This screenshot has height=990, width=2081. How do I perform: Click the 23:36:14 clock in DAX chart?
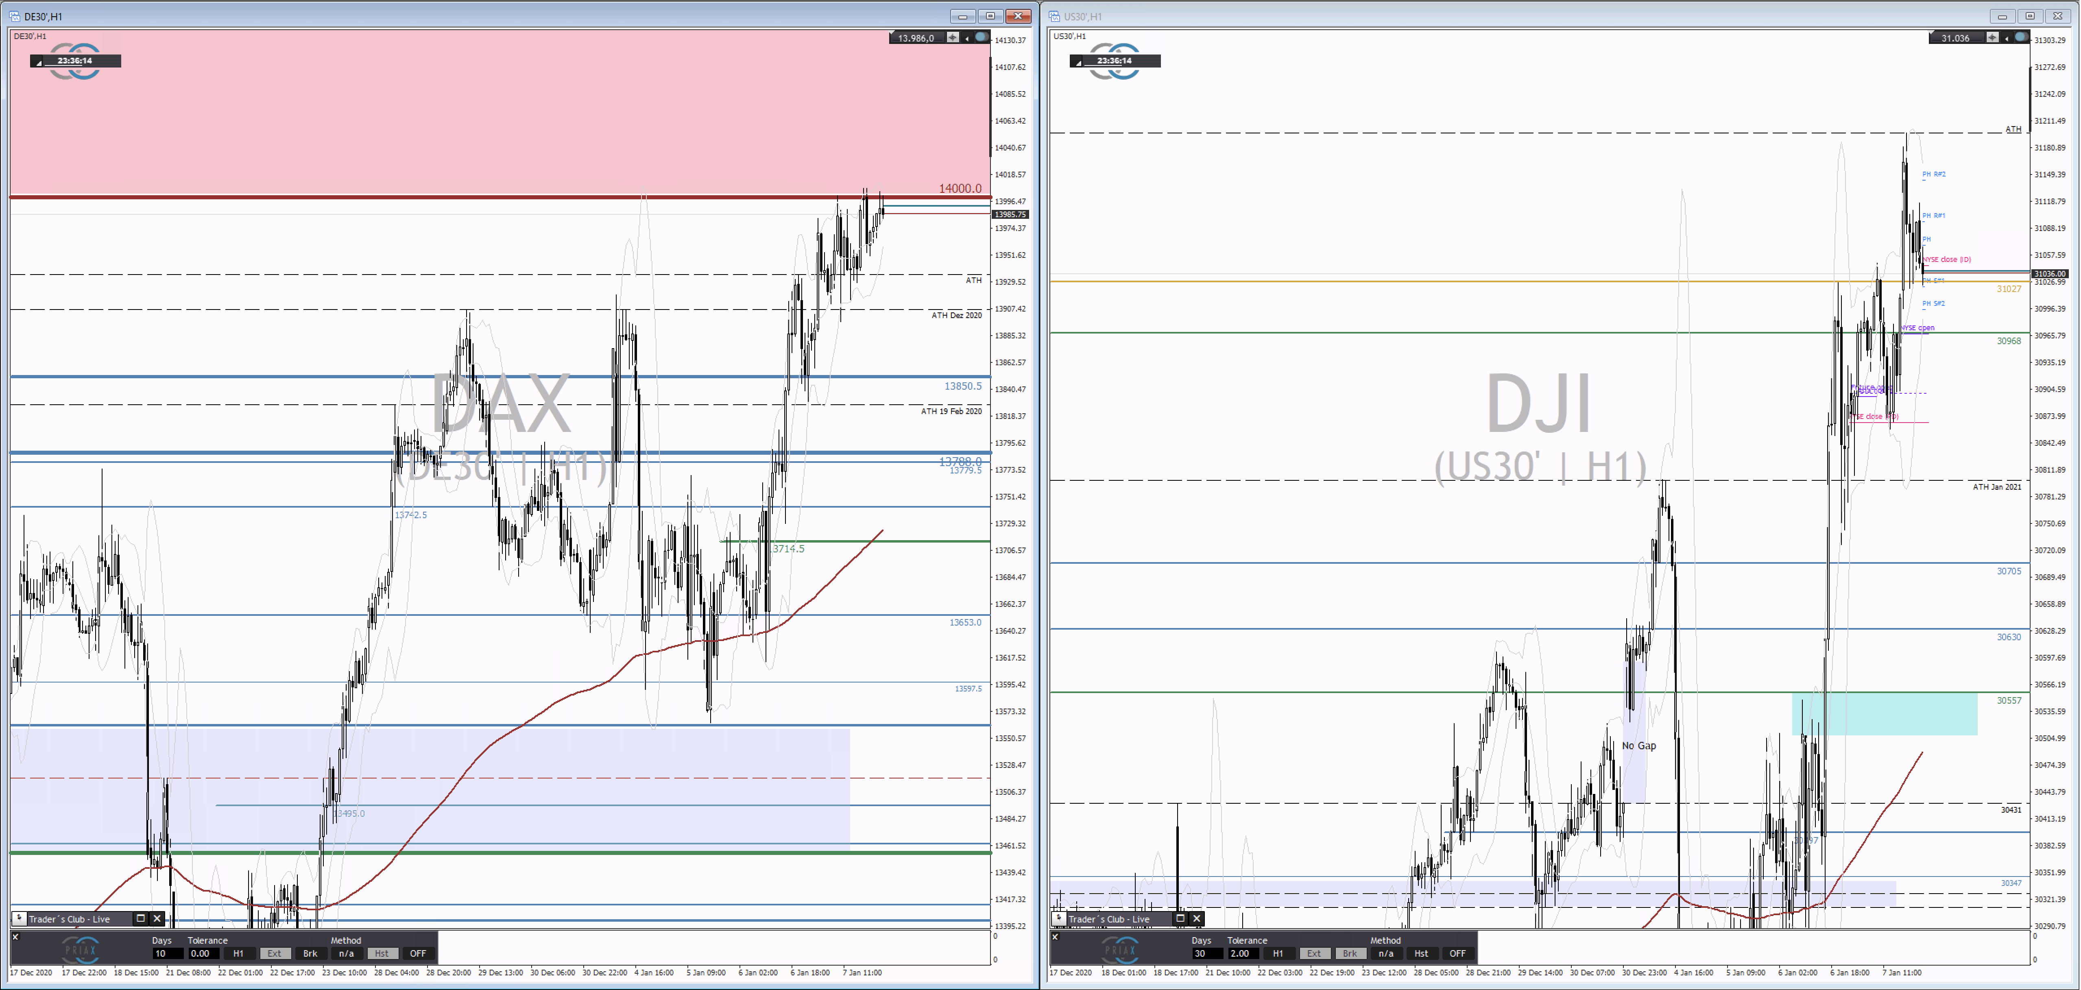(x=74, y=61)
